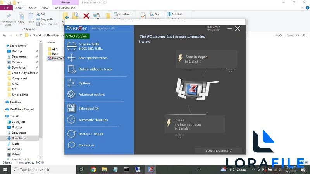Click Copy path in Explorer ribbon

pyautogui.click(x=45, y=19)
